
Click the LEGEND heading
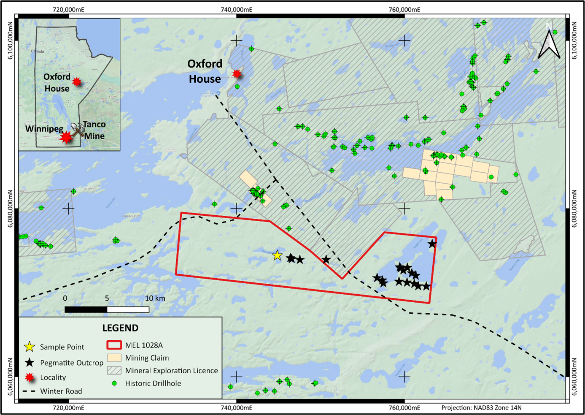[120, 328]
